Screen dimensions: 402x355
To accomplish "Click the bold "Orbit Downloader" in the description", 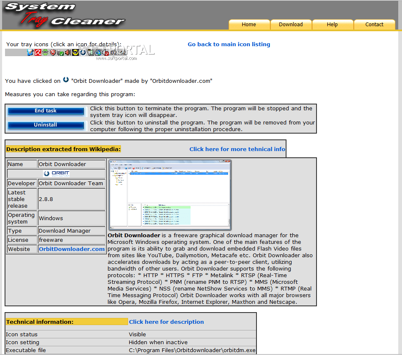I will (134, 235).
